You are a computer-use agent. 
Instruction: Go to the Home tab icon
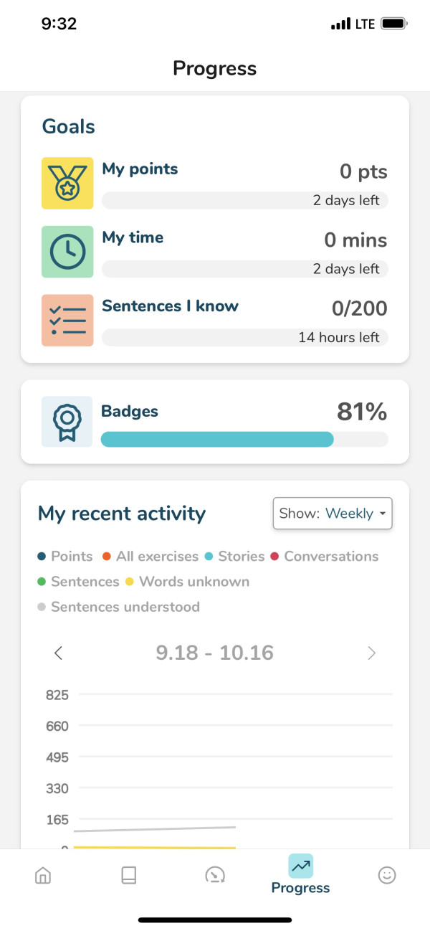coord(43,875)
